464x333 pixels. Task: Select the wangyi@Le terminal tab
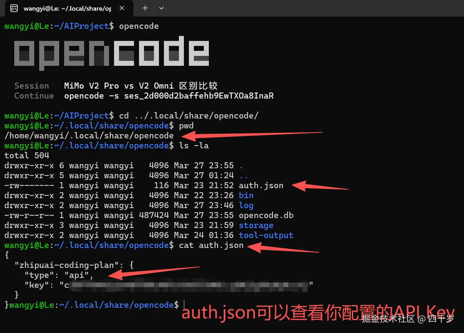(68, 8)
